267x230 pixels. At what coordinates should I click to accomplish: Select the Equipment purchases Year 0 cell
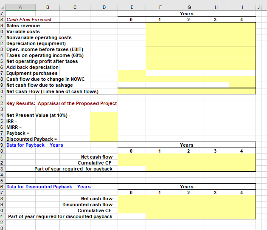[132, 73]
